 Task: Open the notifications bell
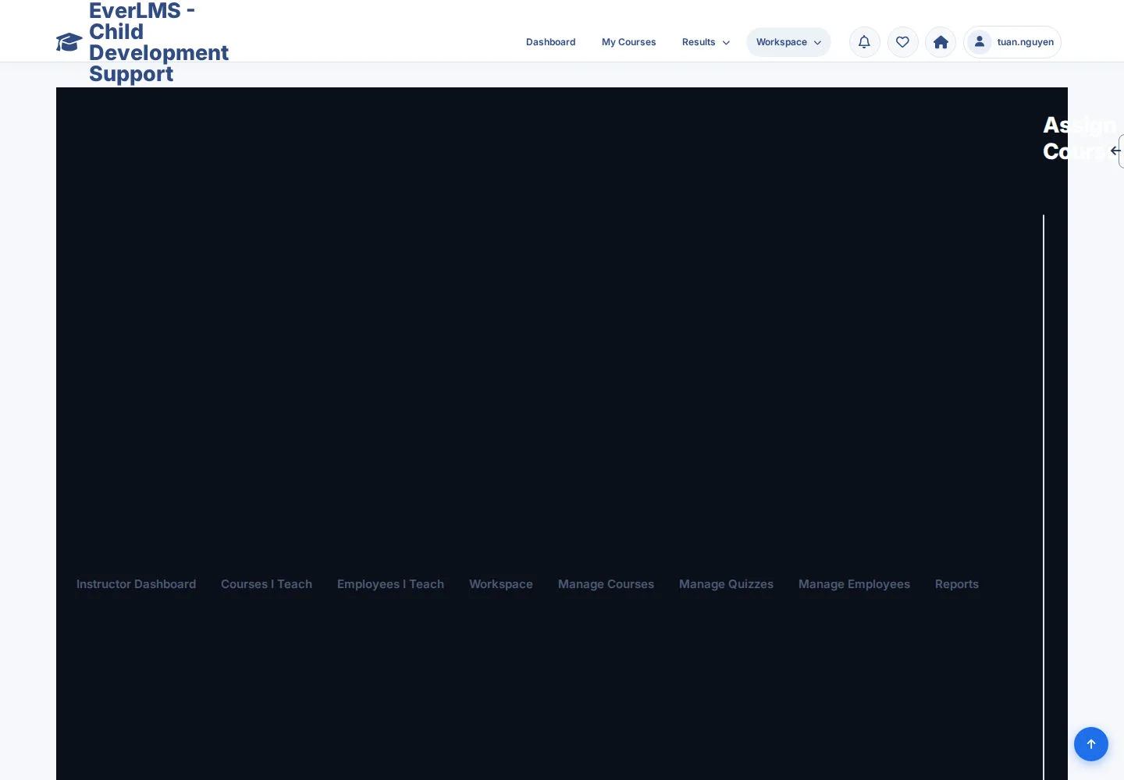point(864,42)
